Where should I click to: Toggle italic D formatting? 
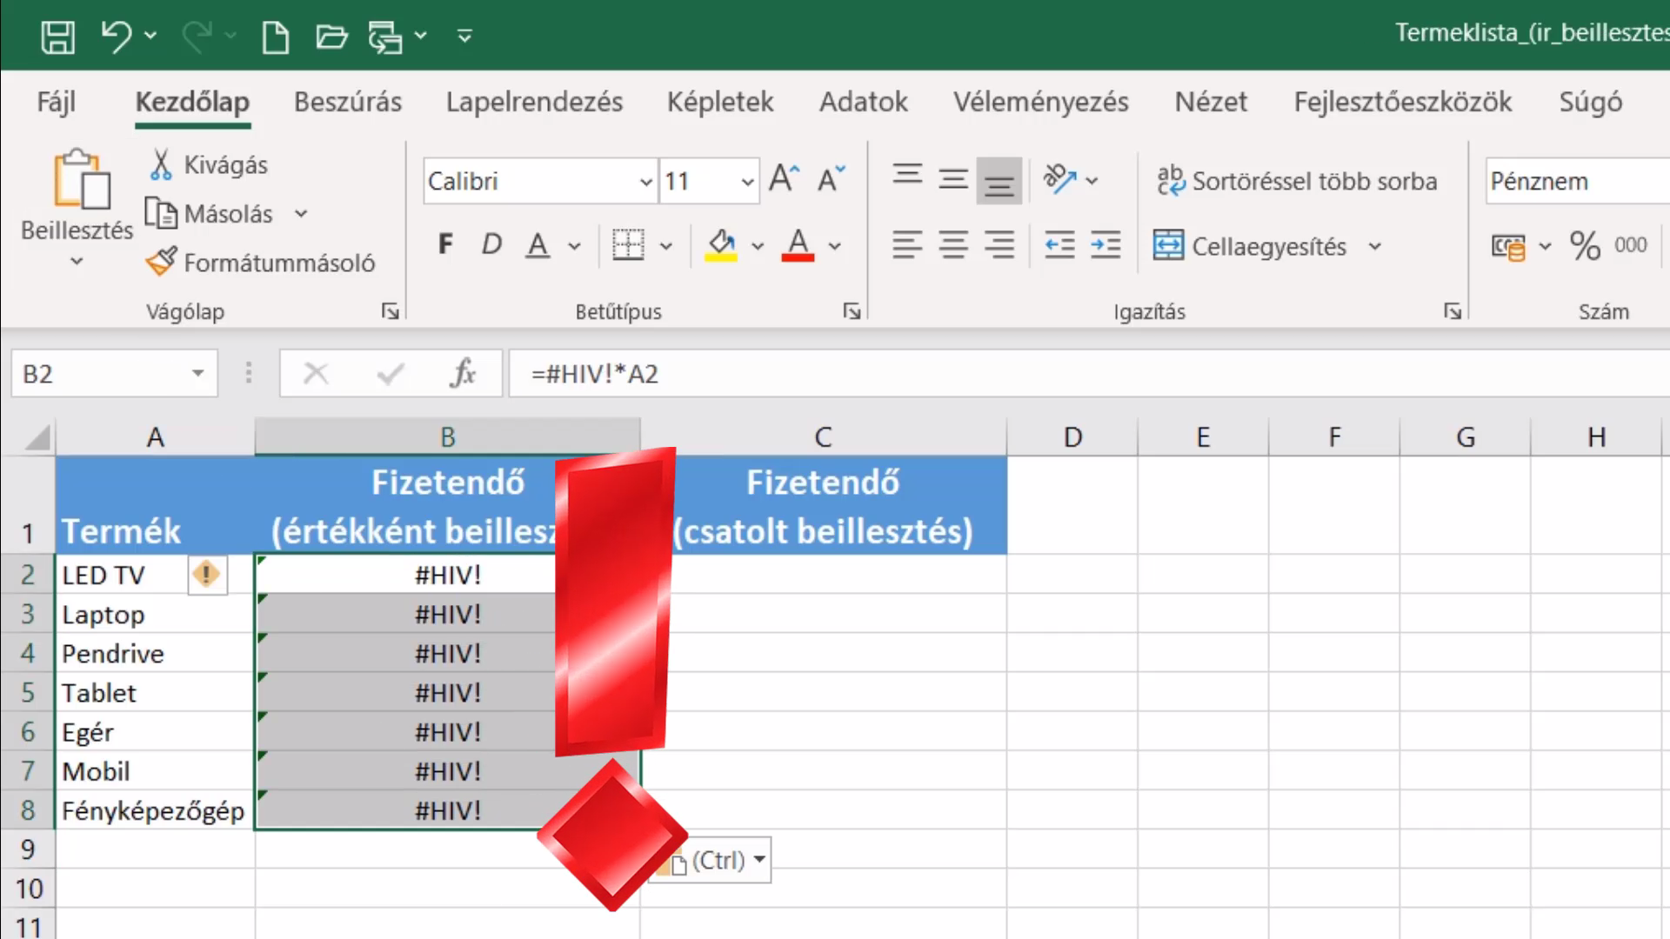(491, 244)
